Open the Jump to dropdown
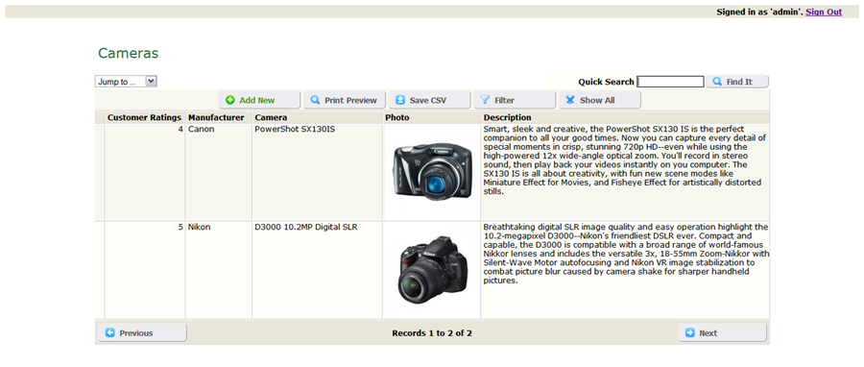Screen dimensions: 864x367 point(126,82)
